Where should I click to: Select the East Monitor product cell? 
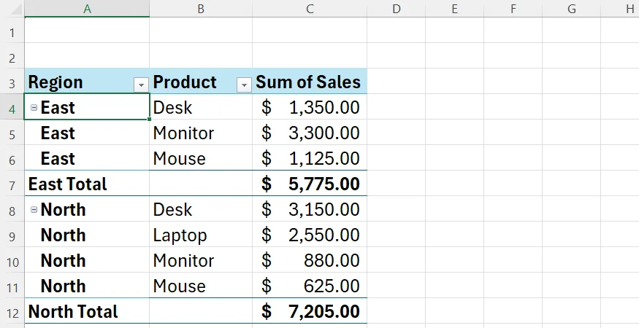point(201,133)
